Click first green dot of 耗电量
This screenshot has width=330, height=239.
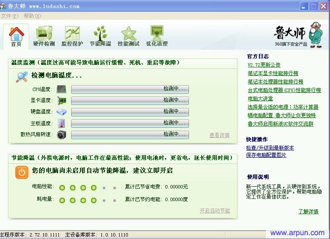[x=62, y=200]
